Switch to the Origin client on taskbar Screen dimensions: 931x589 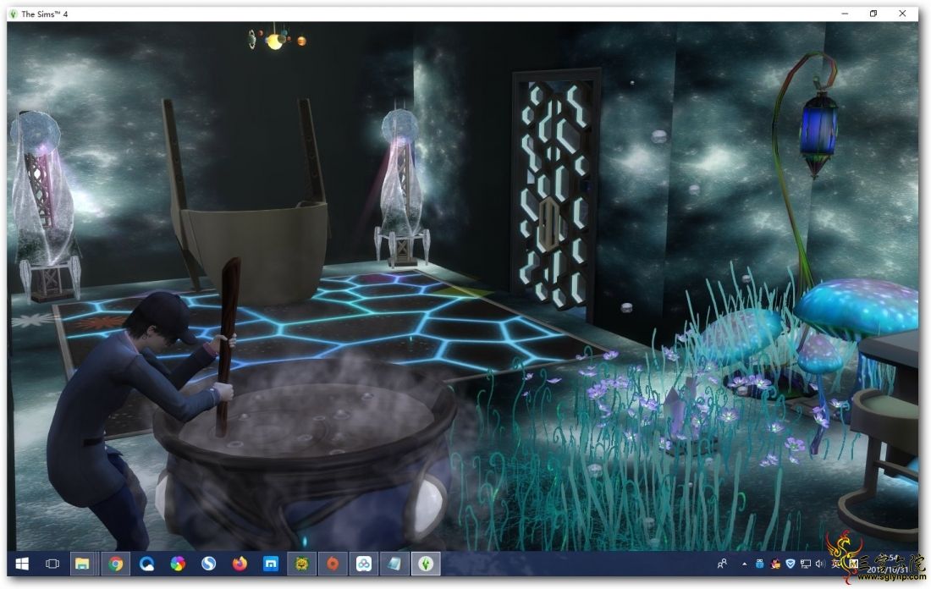(x=333, y=564)
